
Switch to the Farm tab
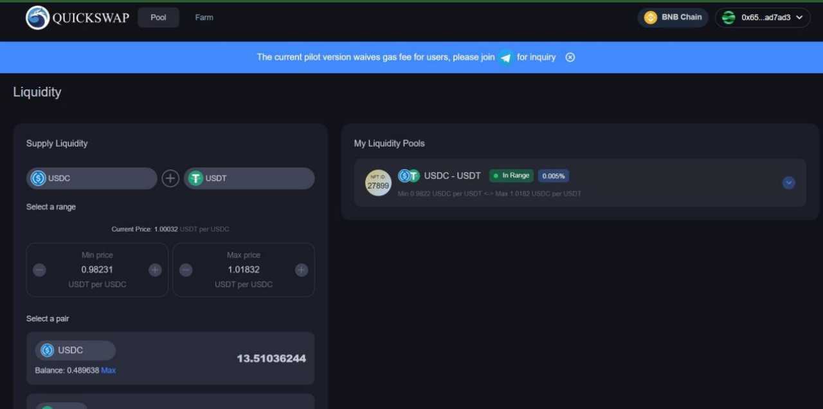click(204, 17)
